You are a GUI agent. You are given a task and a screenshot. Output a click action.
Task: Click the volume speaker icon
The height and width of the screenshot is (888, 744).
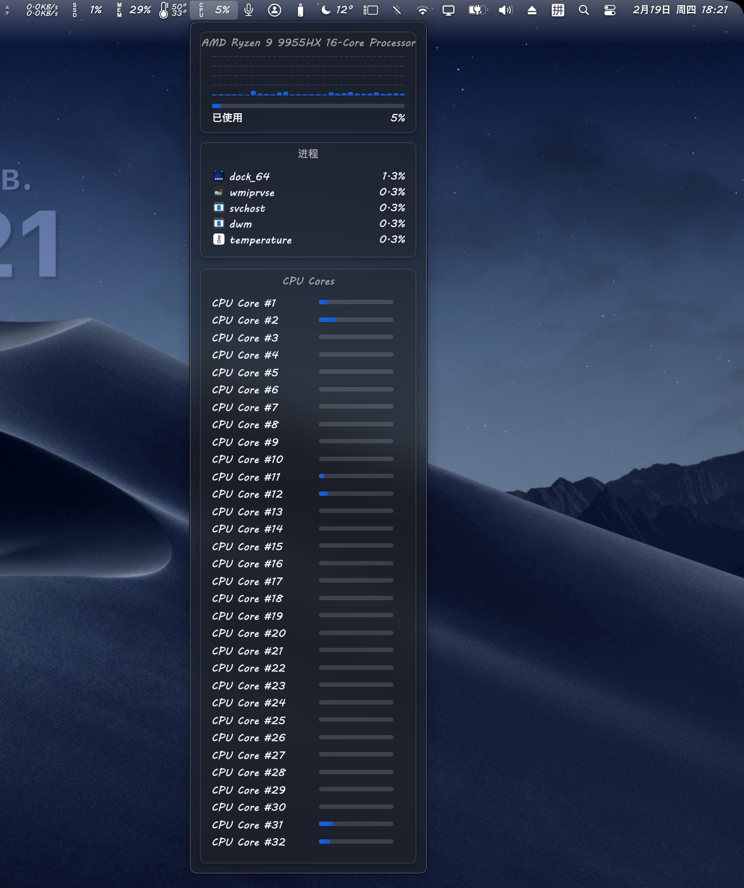[x=505, y=10]
